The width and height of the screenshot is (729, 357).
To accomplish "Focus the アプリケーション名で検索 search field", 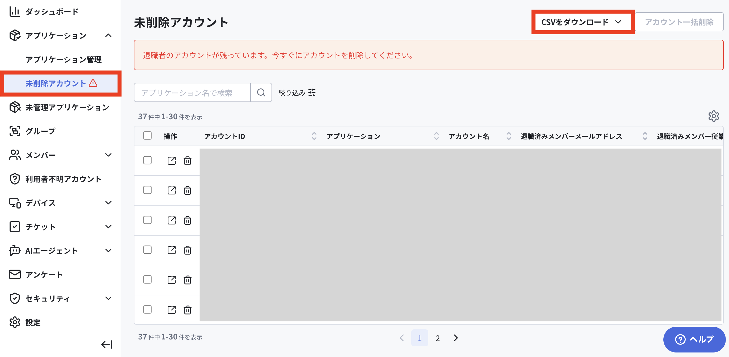I will [192, 92].
